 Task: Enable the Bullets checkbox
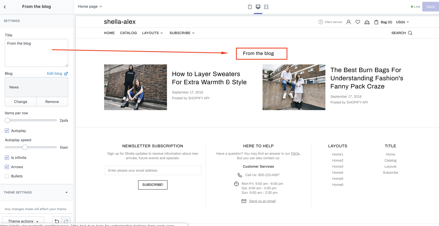[7, 176]
